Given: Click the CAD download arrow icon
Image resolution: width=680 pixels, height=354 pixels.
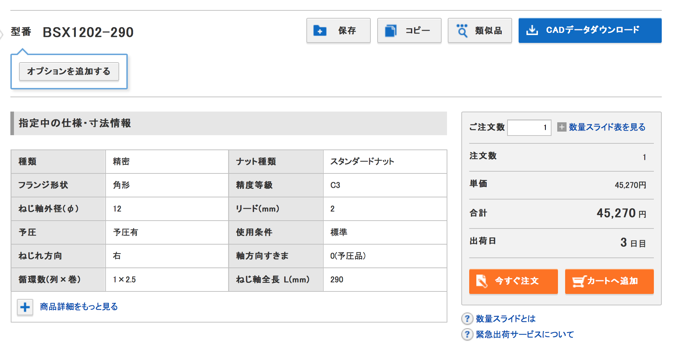Looking at the screenshot, I should click(x=532, y=30).
